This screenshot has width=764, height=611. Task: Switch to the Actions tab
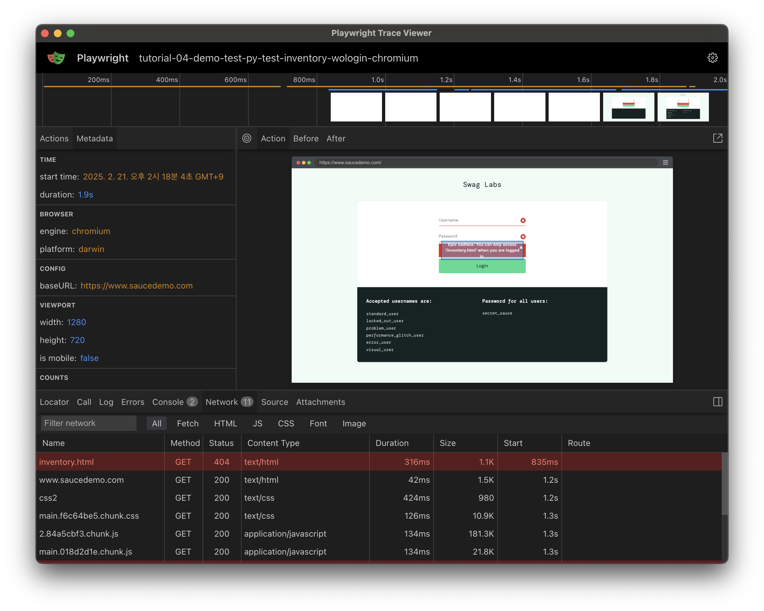(54, 138)
